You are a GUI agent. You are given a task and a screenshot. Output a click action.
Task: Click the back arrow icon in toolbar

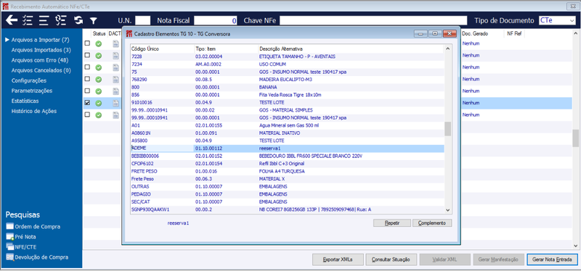pyautogui.click(x=12, y=20)
